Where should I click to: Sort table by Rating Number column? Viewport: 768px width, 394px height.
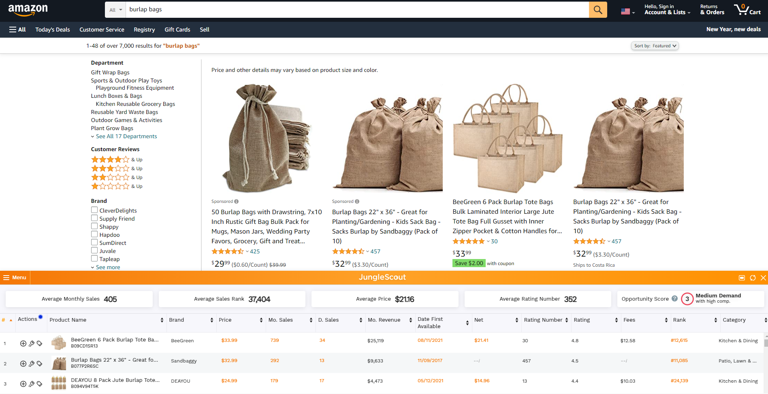[x=567, y=320]
